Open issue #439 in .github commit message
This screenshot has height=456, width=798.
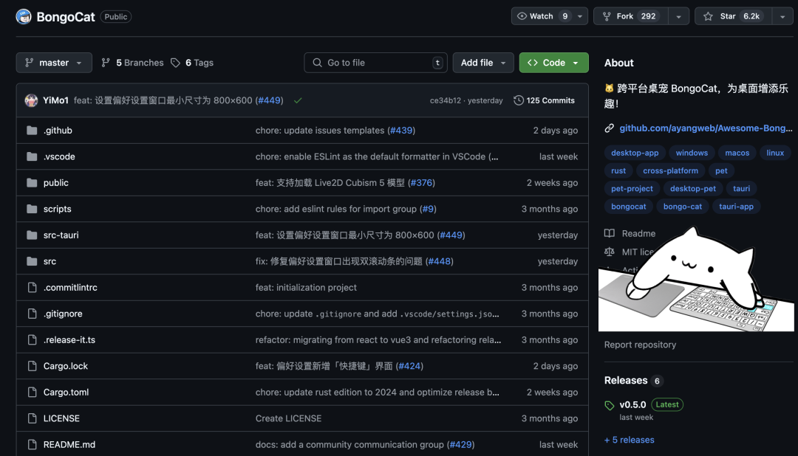401,131
